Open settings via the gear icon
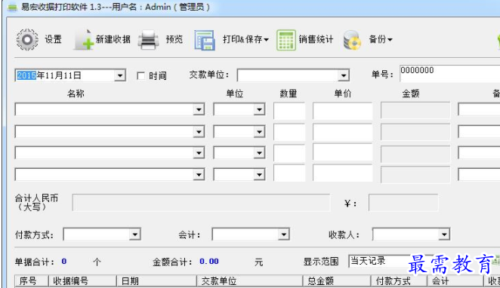 [x=27, y=39]
